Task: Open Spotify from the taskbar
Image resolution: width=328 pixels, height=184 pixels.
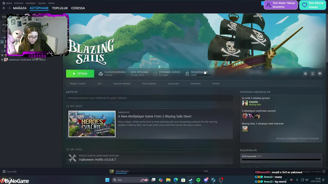Action: click(x=198, y=180)
